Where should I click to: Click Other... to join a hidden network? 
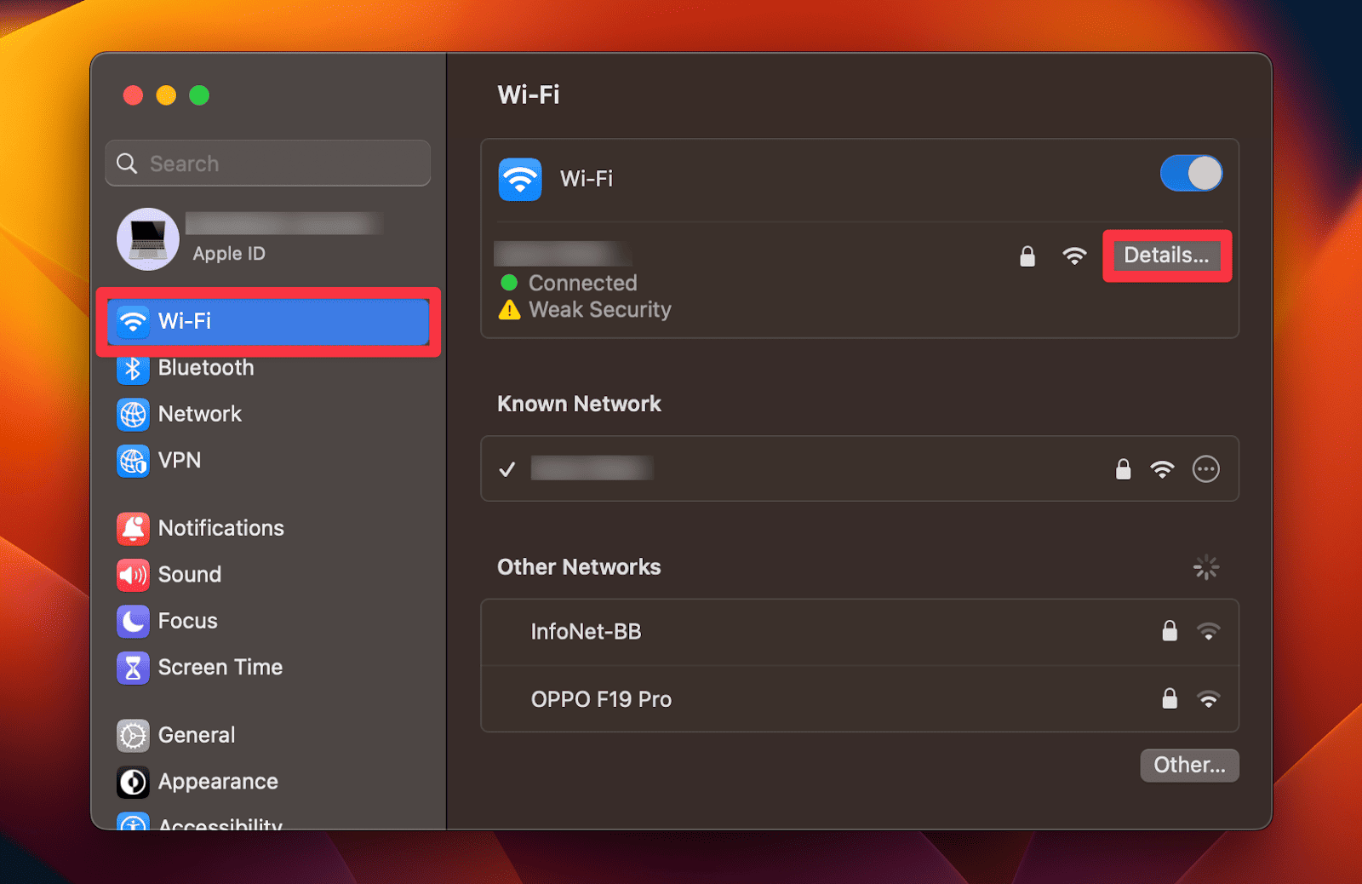pyautogui.click(x=1189, y=765)
